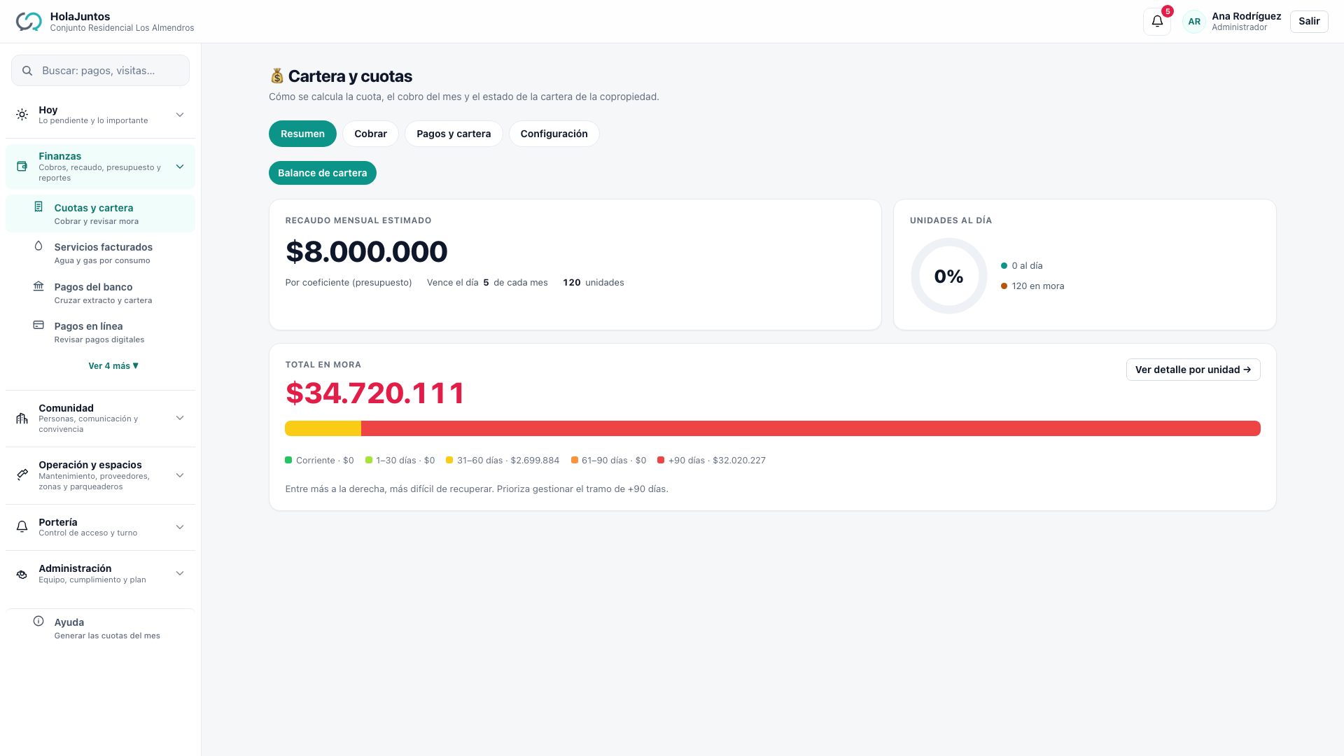
Task: Click Ver detalle por unidad button
Action: [1193, 370]
